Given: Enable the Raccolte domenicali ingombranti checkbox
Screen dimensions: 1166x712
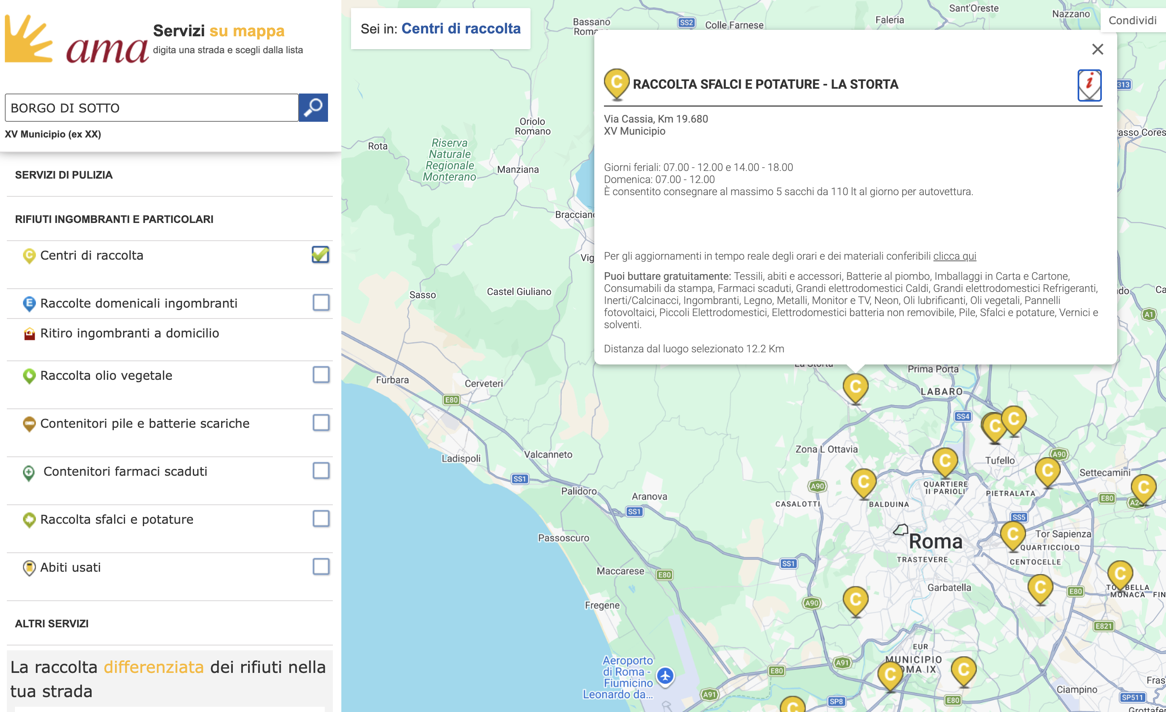Looking at the screenshot, I should pyautogui.click(x=321, y=302).
